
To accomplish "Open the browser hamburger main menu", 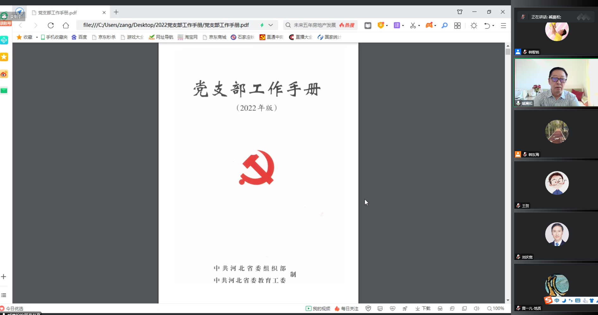I will coord(503,26).
